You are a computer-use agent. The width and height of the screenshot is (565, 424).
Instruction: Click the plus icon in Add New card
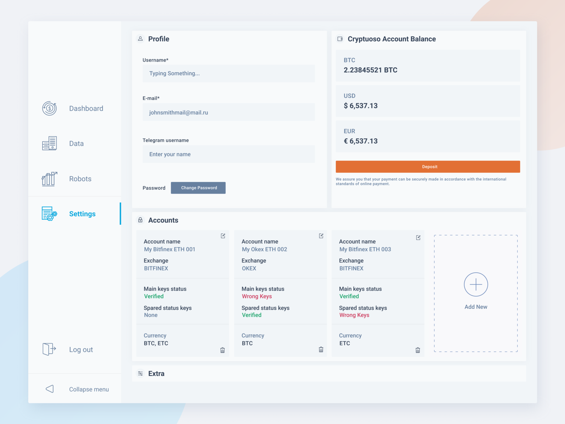pyautogui.click(x=476, y=284)
